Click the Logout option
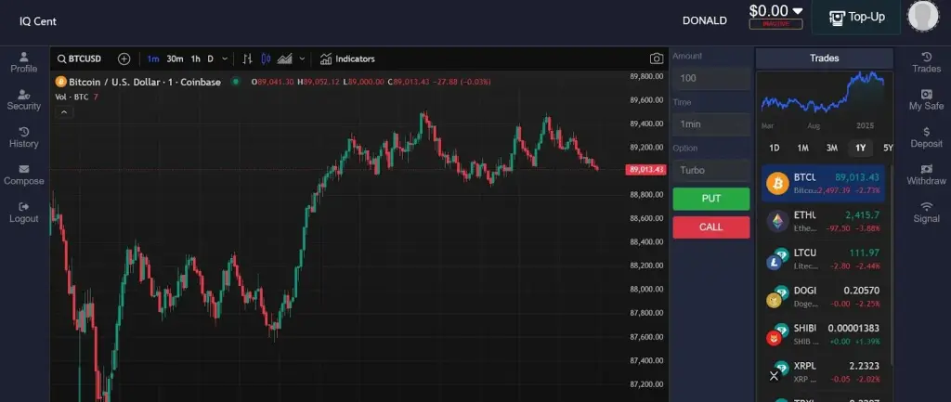The width and height of the screenshot is (951, 402). pos(23,213)
